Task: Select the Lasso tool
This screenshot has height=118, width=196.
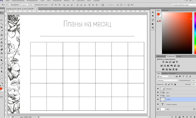Action: pos(2,20)
